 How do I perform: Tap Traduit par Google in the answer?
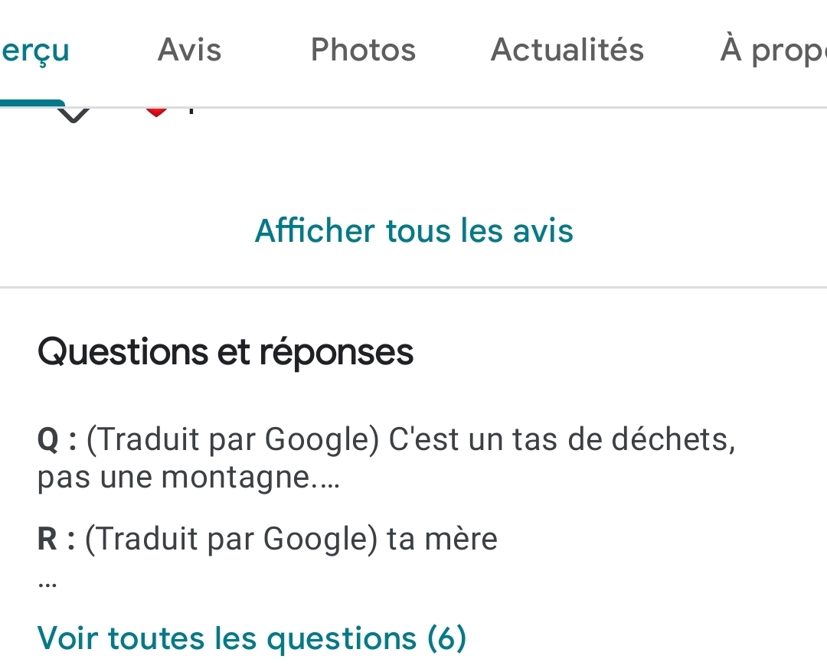coord(232,540)
